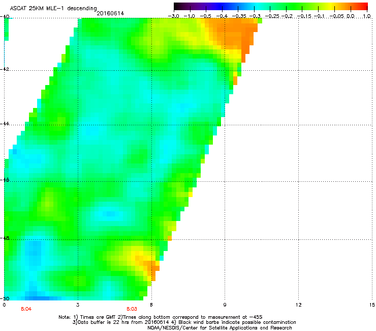Viewport: 376px width, 331px height.
Task: Click the colorbar label '-0.2'
Action: point(287,16)
